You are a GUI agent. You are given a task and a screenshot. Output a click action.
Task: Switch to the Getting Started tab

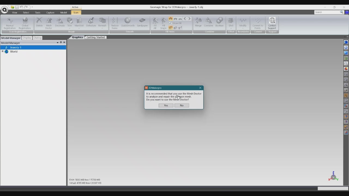coord(95,37)
